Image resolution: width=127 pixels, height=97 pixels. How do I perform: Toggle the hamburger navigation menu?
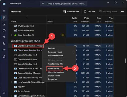4,11
